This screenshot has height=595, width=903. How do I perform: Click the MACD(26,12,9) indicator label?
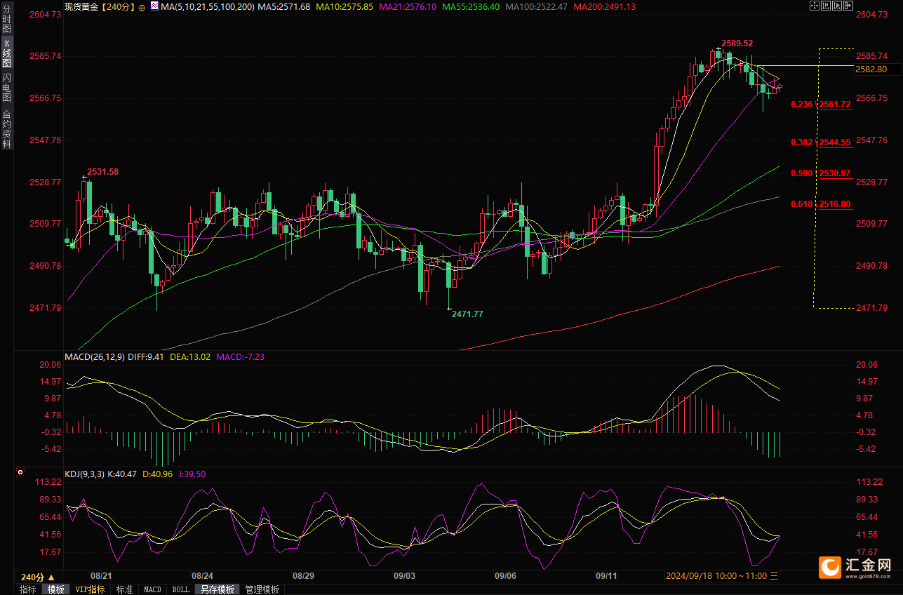(95, 356)
